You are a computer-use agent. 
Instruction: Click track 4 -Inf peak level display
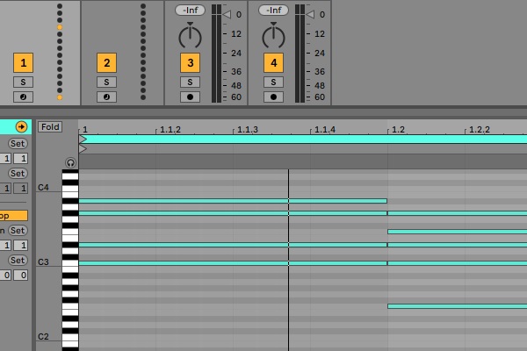point(273,10)
